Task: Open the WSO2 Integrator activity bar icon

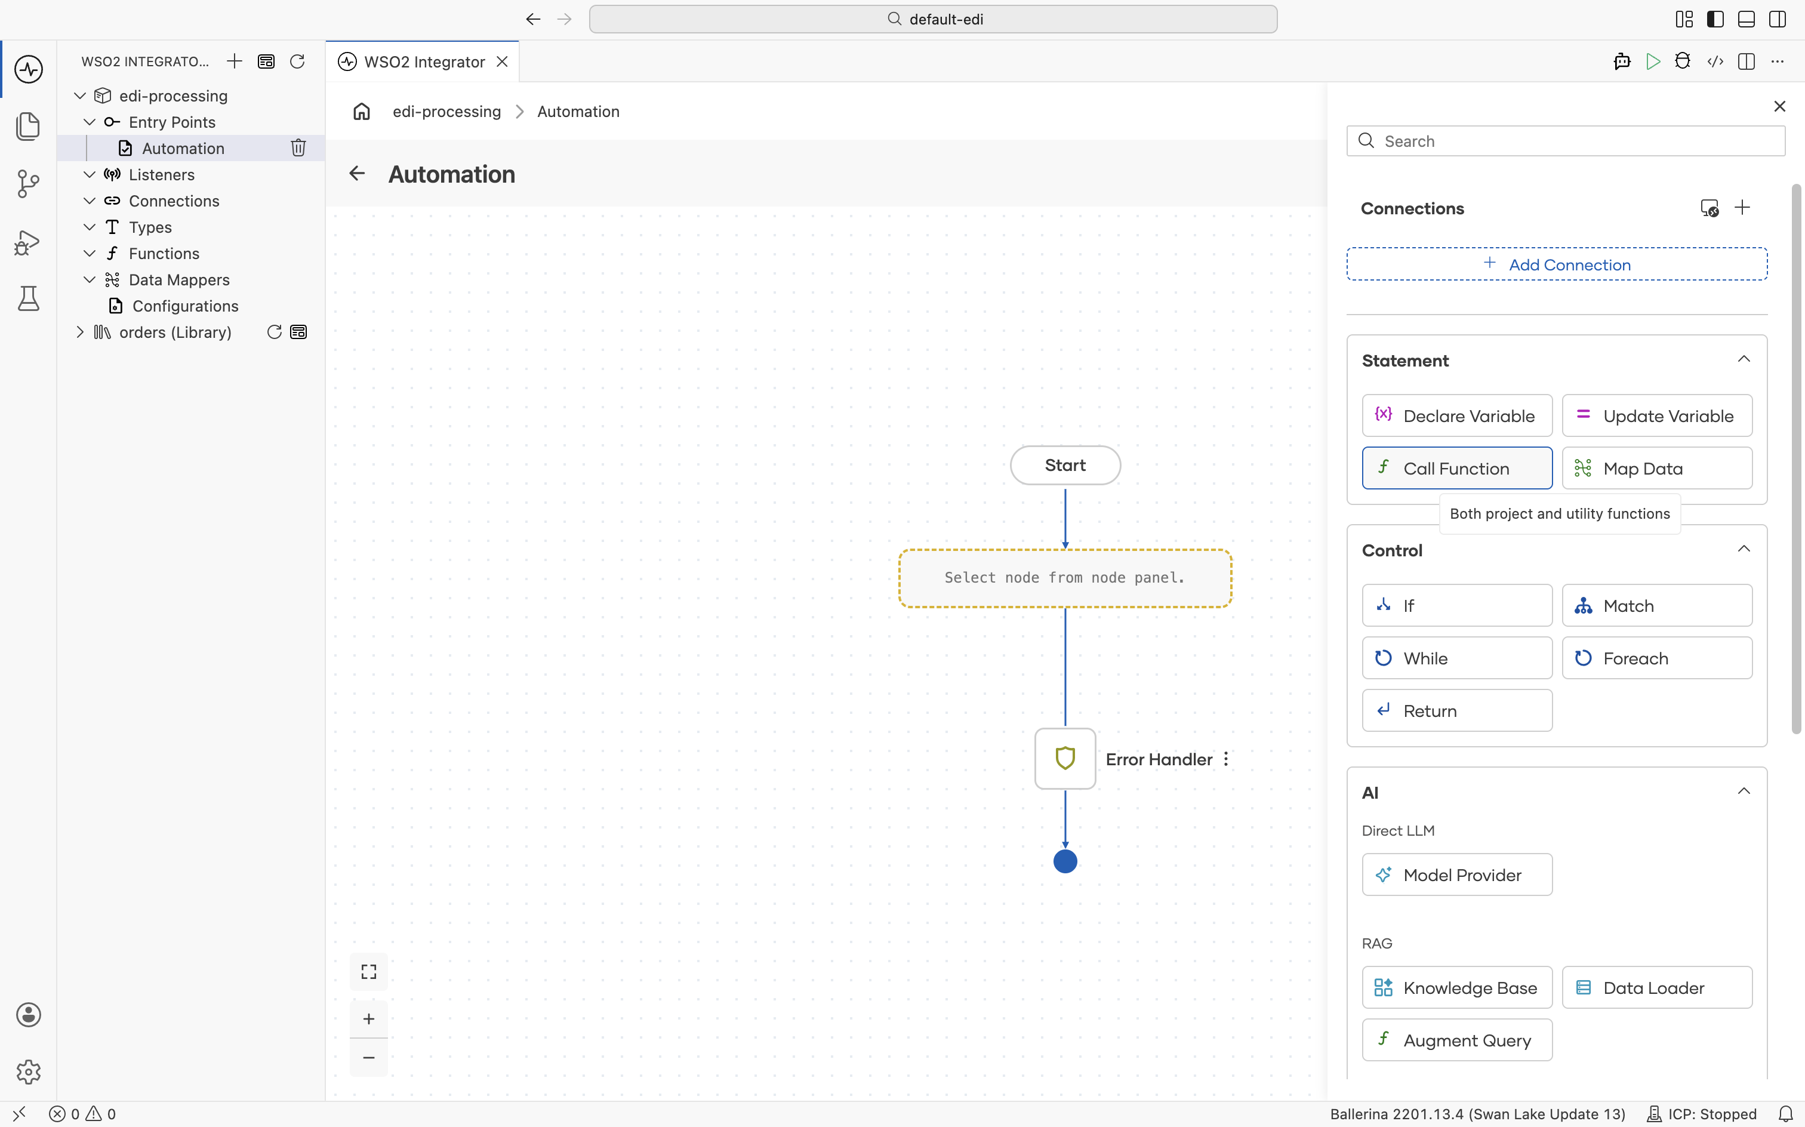Action: (28, 69)
